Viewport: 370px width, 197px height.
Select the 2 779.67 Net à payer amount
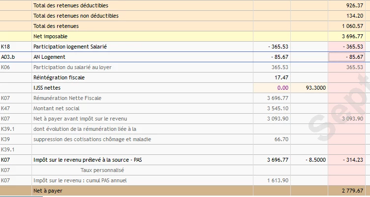352,191
